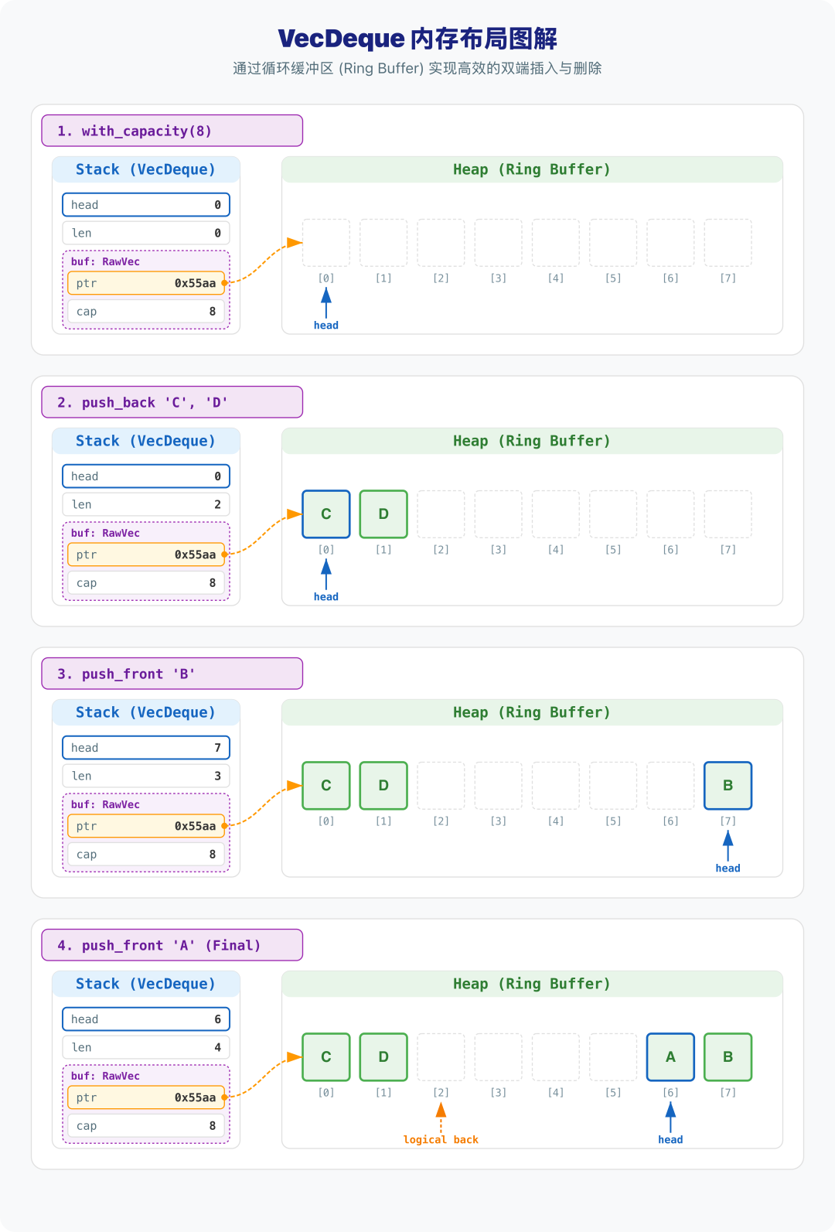
Task: Click empty slot [3] in the with_capacity(8) buffer
Action: coord(499,243)
